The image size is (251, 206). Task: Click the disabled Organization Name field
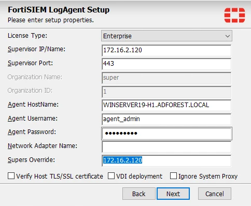[166, 78]
